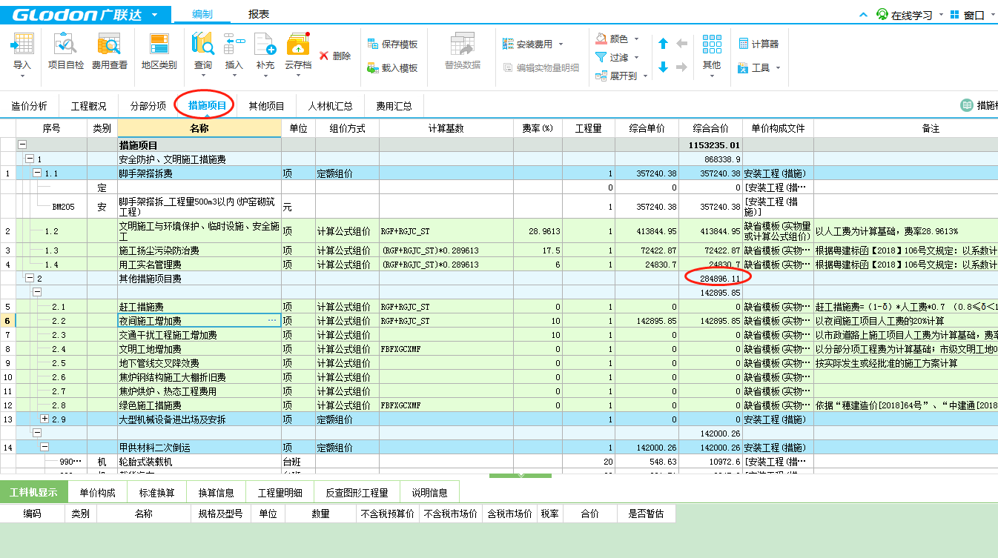Switch to the 编制 ribbon tab
998x558 pixels.
pos(202,15)
